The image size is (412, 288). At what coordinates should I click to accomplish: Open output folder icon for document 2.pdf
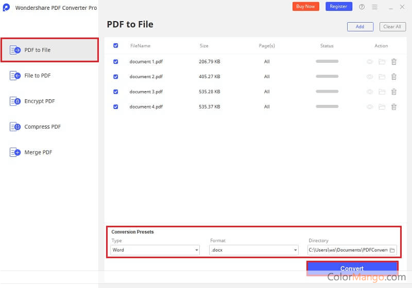(x=382, y=77)
